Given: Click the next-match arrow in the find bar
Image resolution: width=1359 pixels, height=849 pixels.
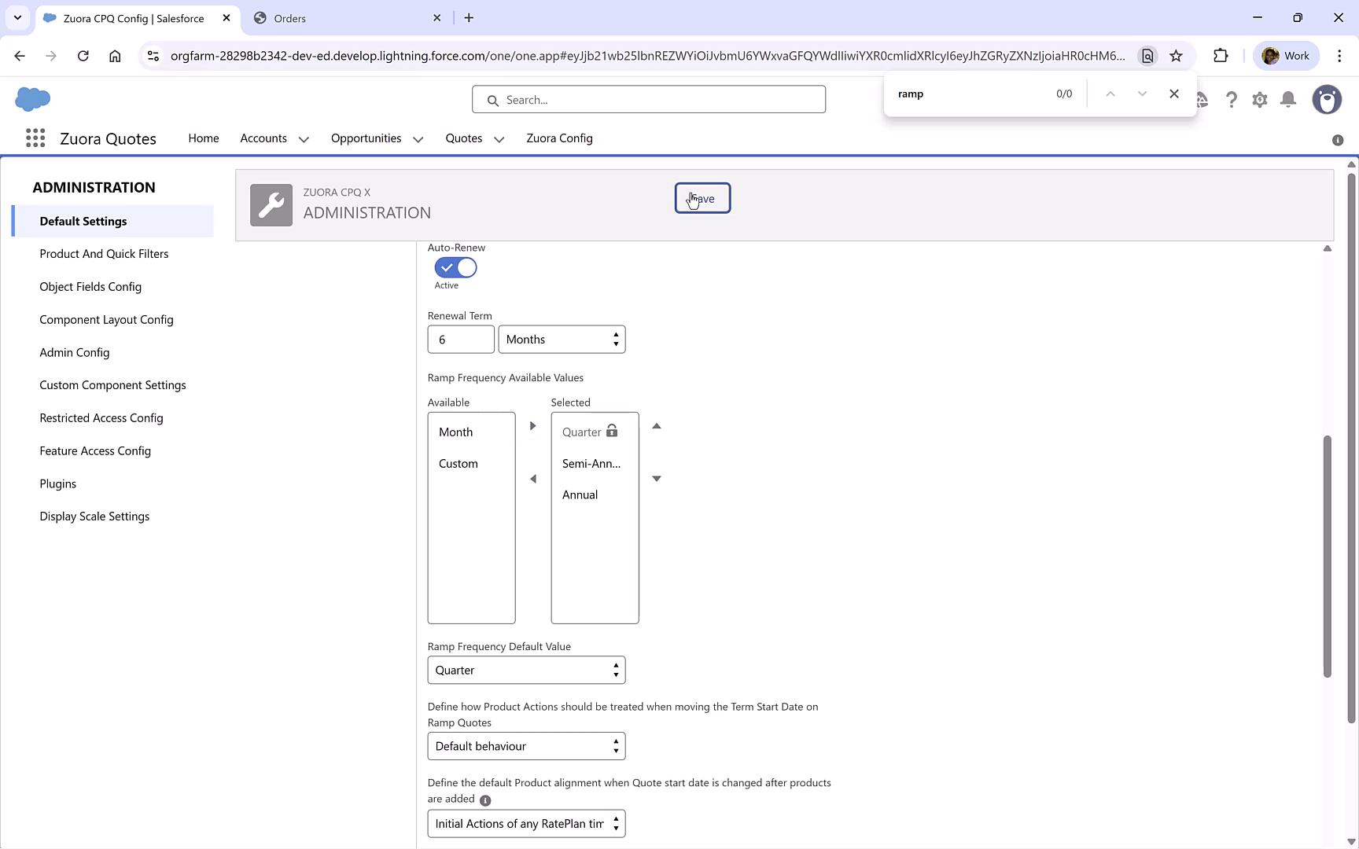Looking at the screenshot, I should click(1142, 93).
